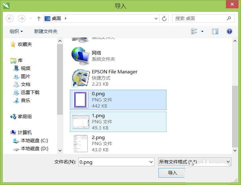Go forward with the right arrow button
The image size is (241, 185).
(x=22, y=18)
